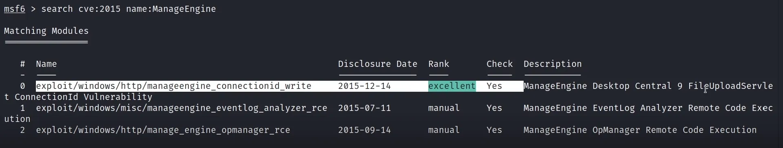Select module path manage_engine_opmanager_rce
This screenshot has height=148, width=783.
tap(163, 130)
